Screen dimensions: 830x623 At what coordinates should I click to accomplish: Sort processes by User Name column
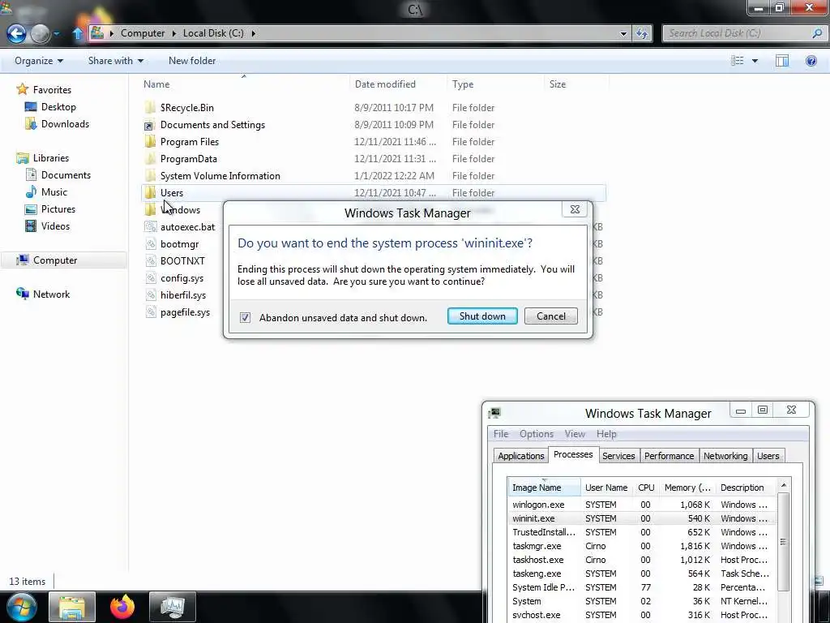[x=606, y=488]
